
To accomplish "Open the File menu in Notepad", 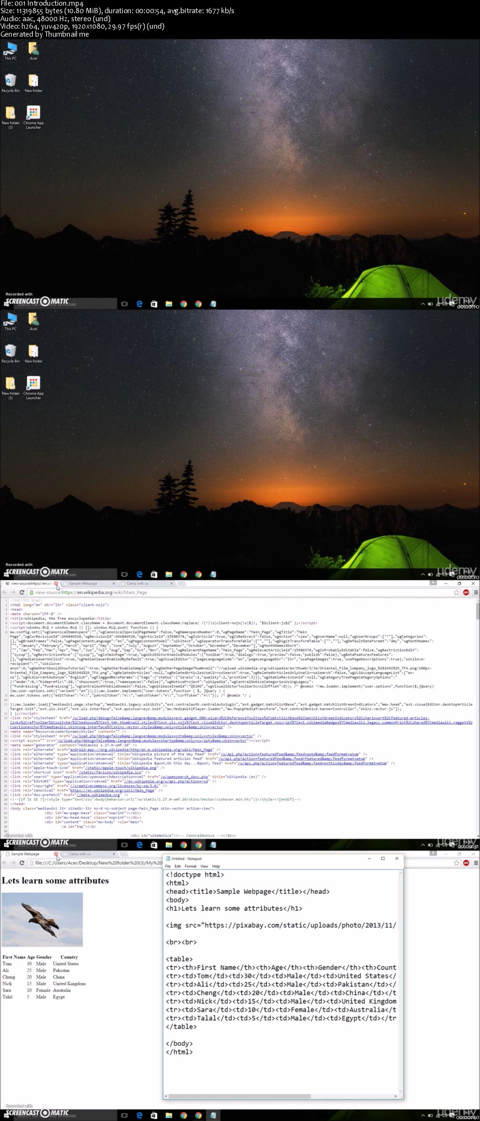I will click(168, 866).
